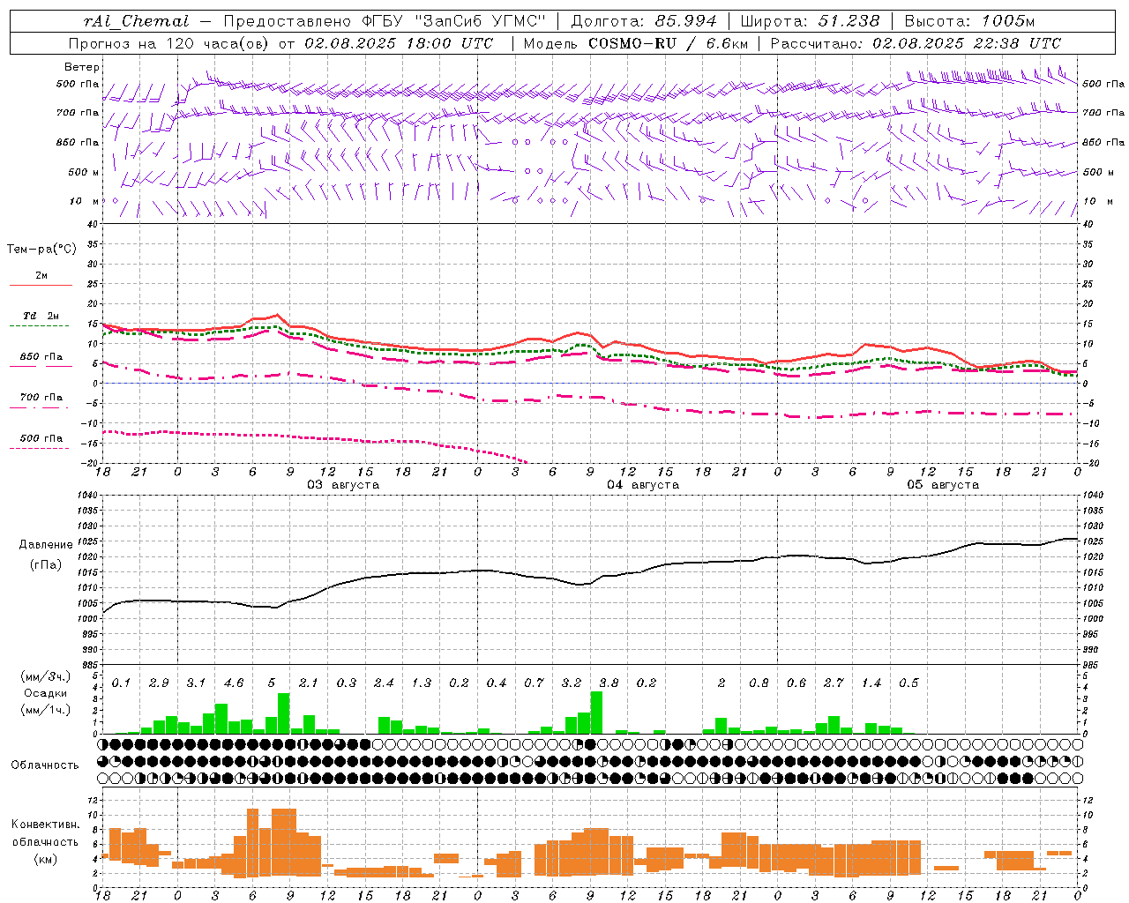Image resolution: width=1129 pixels, height=903 pixels.
Task: Click the Конвективн. convective cloud label
Action: tap(45, 825)
